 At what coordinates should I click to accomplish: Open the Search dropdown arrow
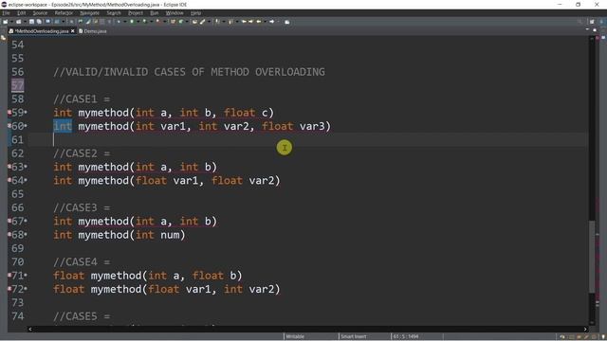[x=209, y=22]
